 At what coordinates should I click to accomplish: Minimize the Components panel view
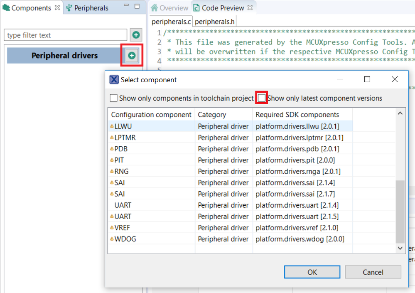pos(126,5)
